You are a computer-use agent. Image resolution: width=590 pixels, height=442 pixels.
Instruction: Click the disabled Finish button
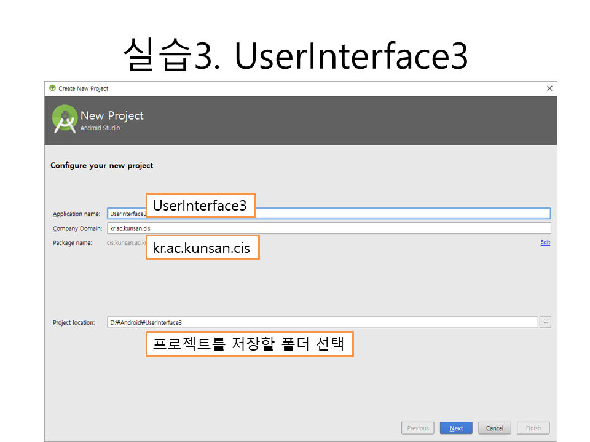[533, 428]
